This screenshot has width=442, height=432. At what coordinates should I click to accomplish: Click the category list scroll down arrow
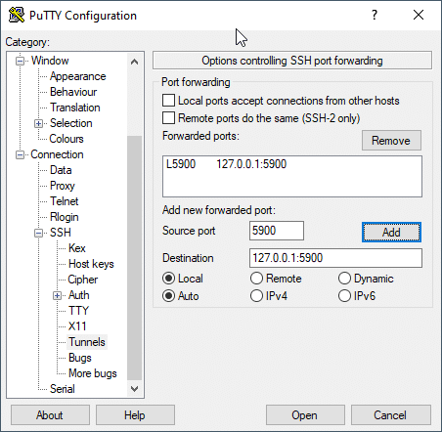[x=134, y=389]
